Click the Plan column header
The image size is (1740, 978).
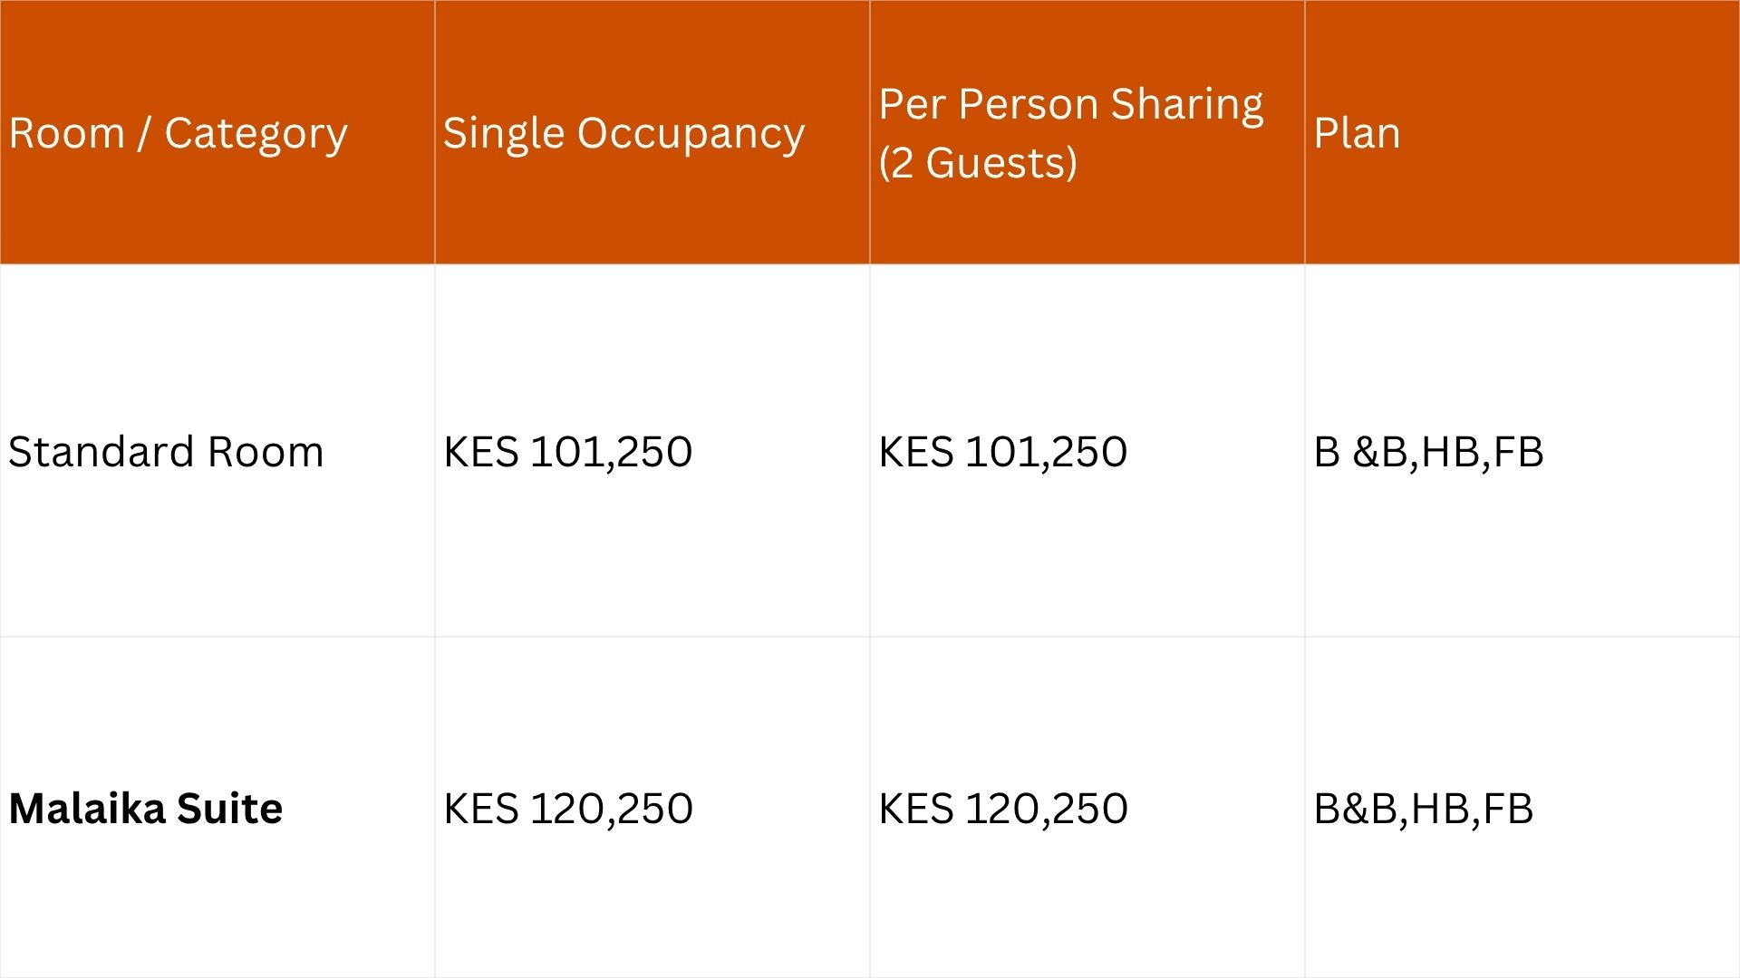coord(1357,133)
